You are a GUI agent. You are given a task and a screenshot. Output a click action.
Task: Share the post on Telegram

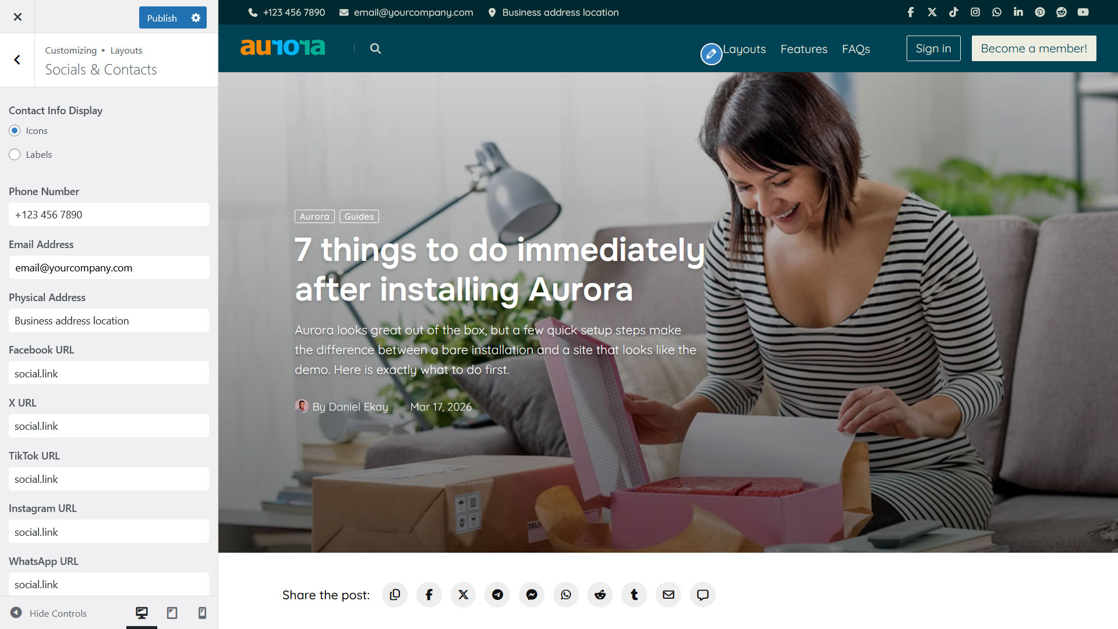click(x=497, y=595)
